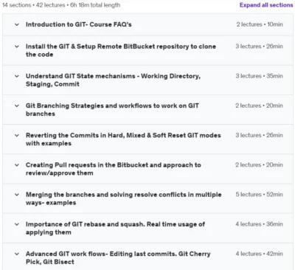Open Git Branching Strategies and workflows title
This screenshot has height=270, width=295.
click(112, 110)
